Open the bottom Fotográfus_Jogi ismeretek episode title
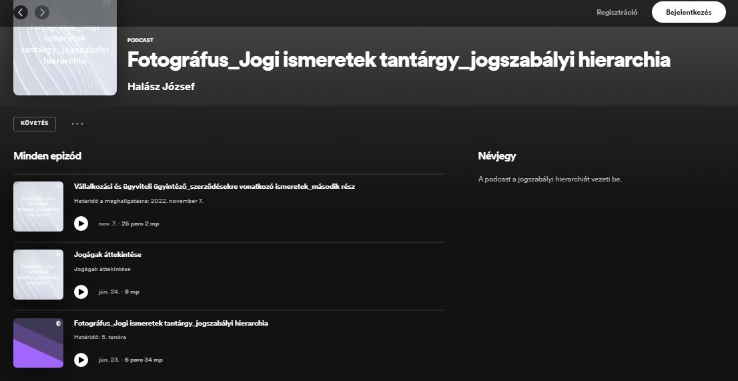The height and width of the screenshot is (381, 738). tap(171, 323)
